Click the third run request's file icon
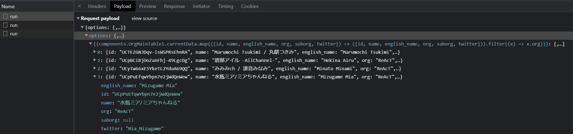This screenshot has height=134, width=573. [x=5, y=34]
